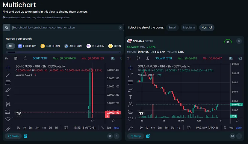
Task: Open indicators (fx) on the SONIC chart
Action: [x=25, y=58]
